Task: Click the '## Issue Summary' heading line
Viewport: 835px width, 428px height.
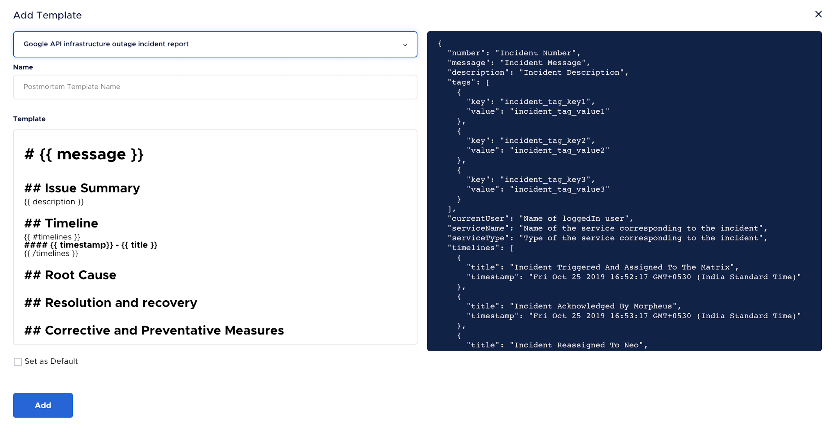Action: click(x=82, y=188)
